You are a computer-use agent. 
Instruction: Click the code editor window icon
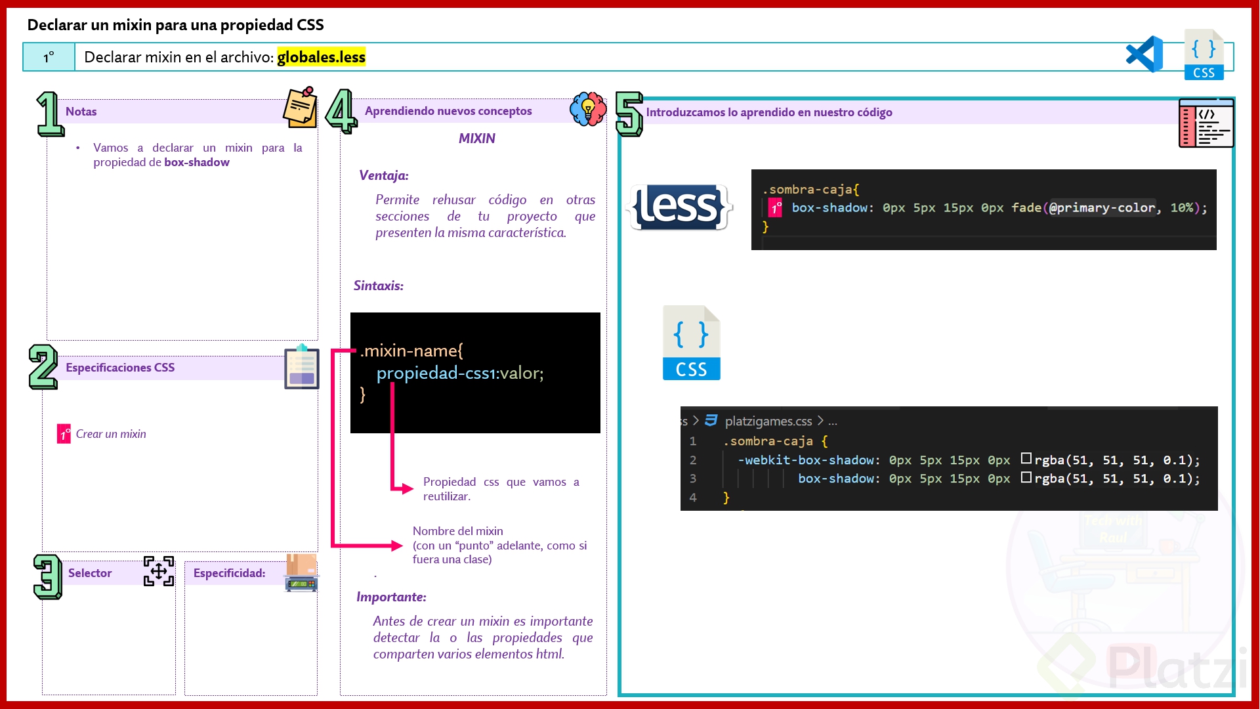(x=1206, y=123)
